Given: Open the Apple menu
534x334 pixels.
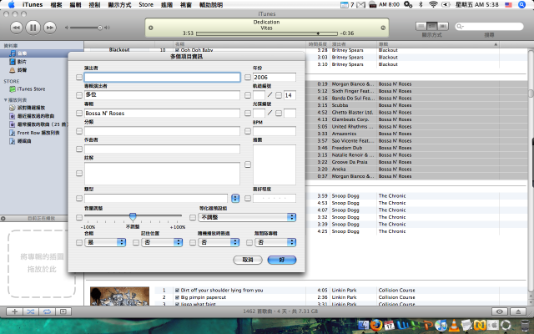Looking at the screenshot, I should tap(11, 4).
